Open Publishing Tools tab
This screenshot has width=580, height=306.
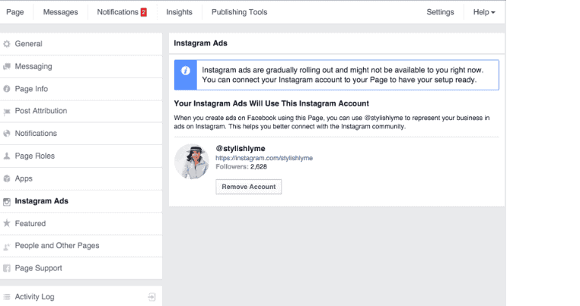pyautogui.click(x=239, y=12)
